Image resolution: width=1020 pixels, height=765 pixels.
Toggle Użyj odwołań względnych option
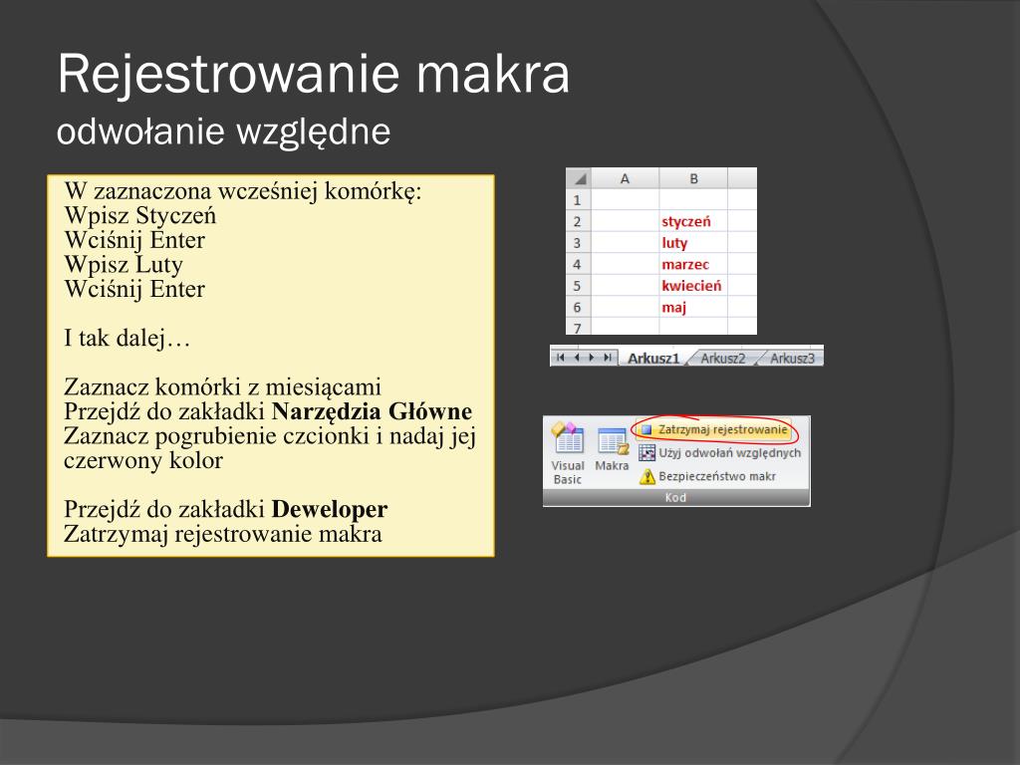[x=720, y=453]
